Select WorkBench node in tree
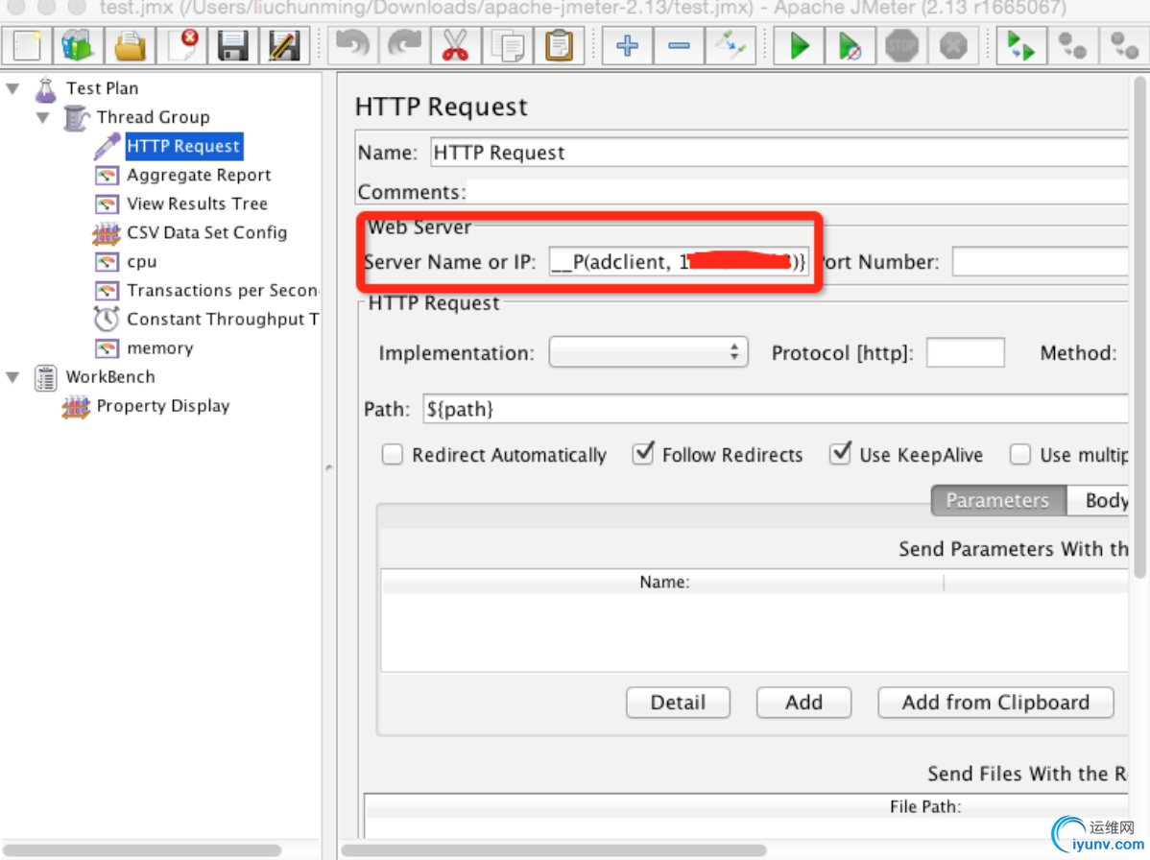Image resolution: width=1150 pixels, height=860 pixels. (x=110, y=377)
